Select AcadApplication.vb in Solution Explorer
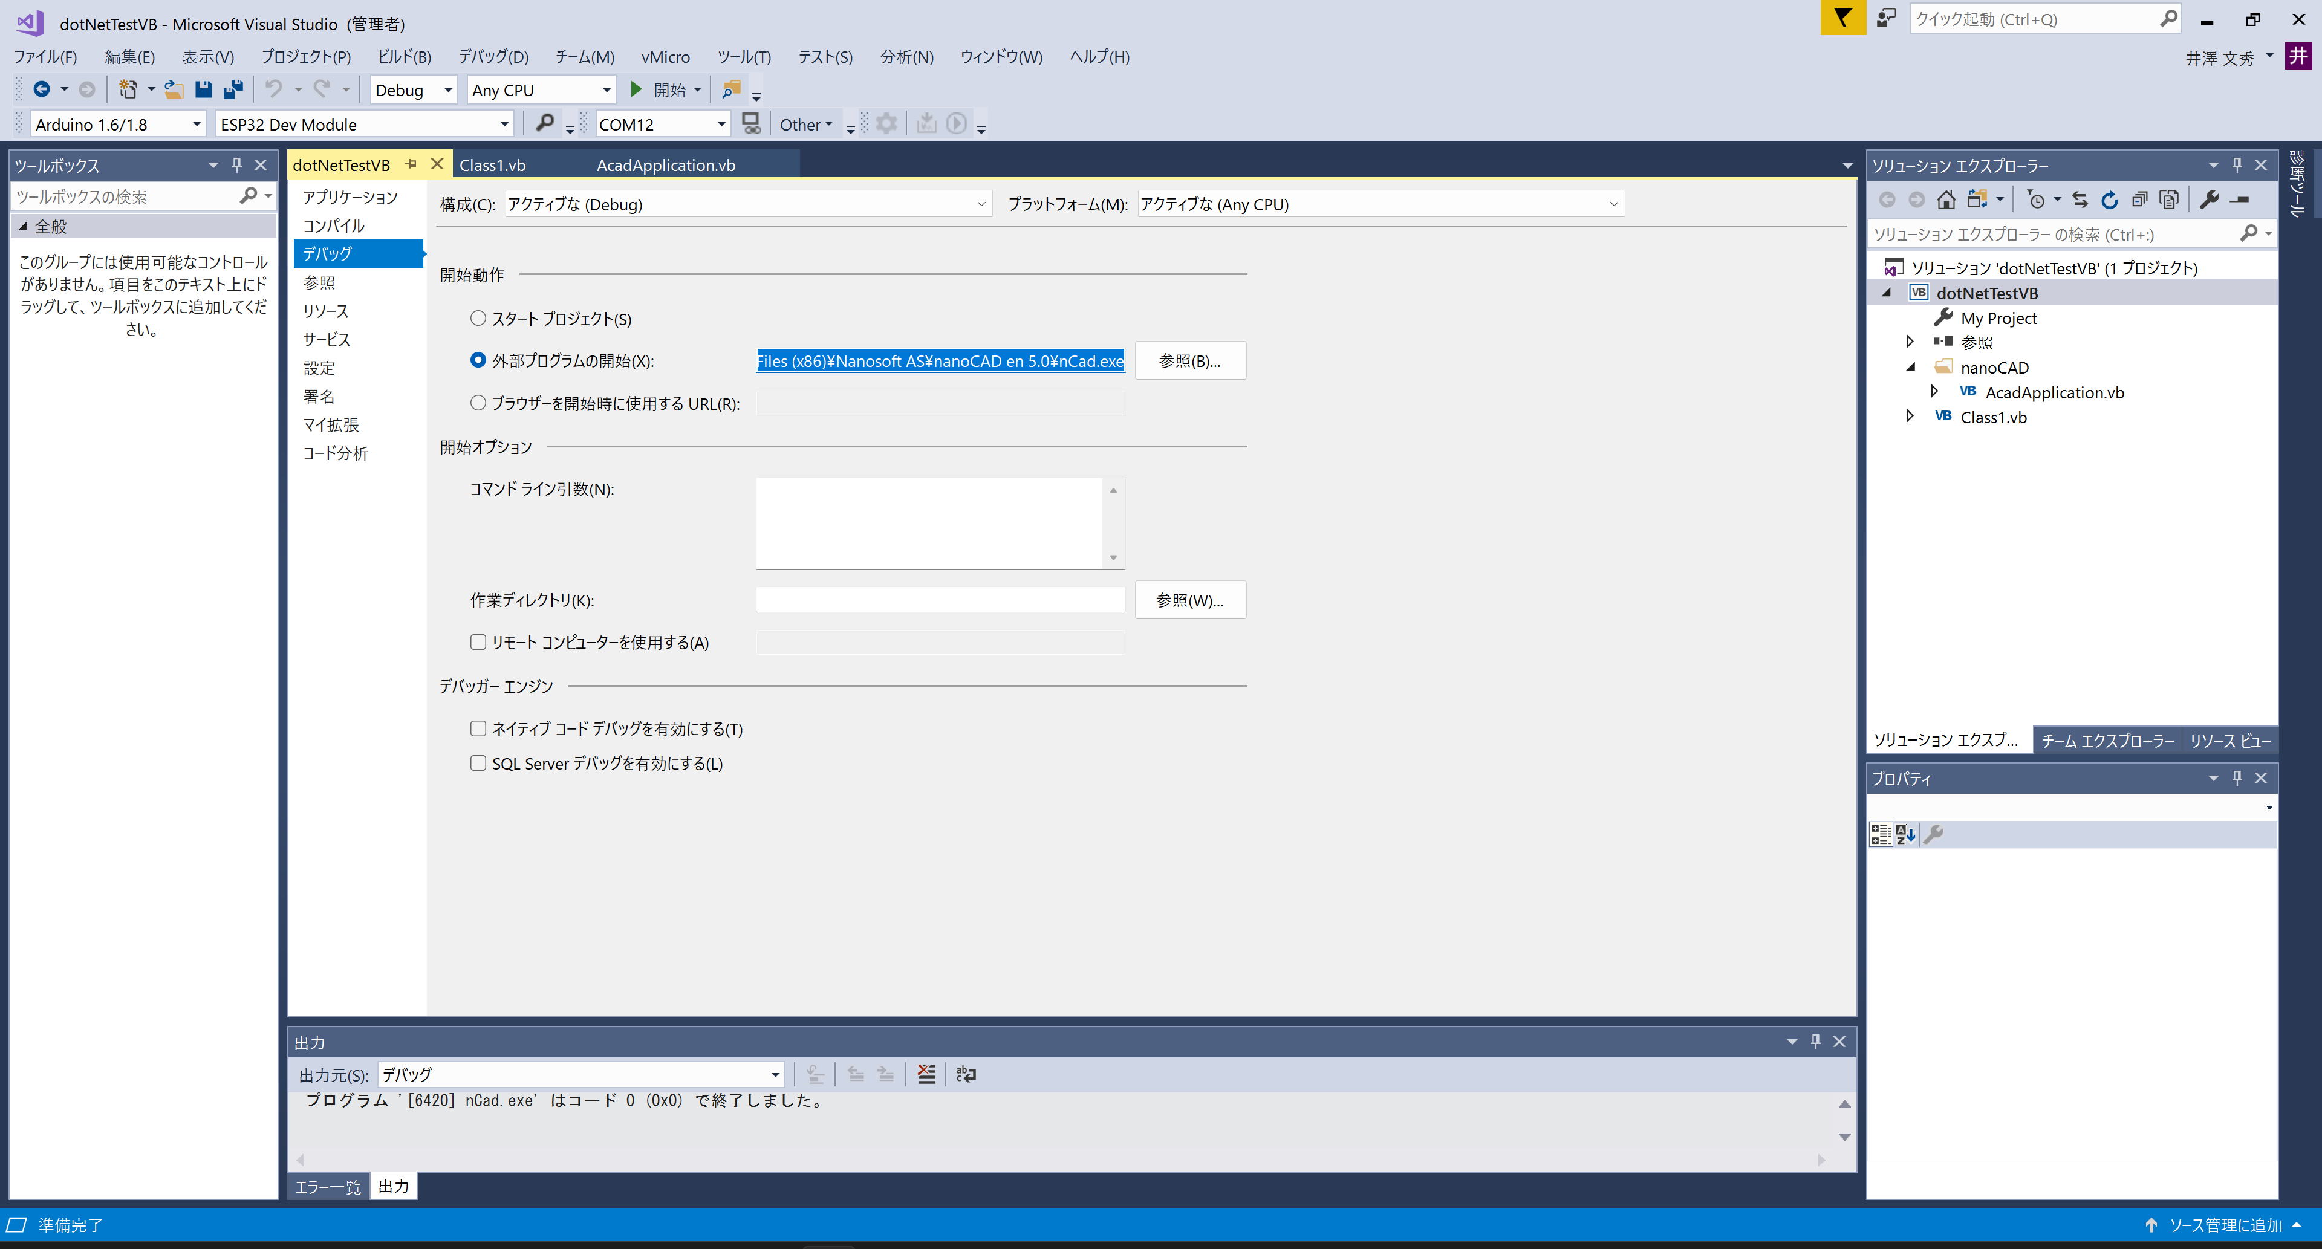2322x1249 pixels. (2054, 392)
